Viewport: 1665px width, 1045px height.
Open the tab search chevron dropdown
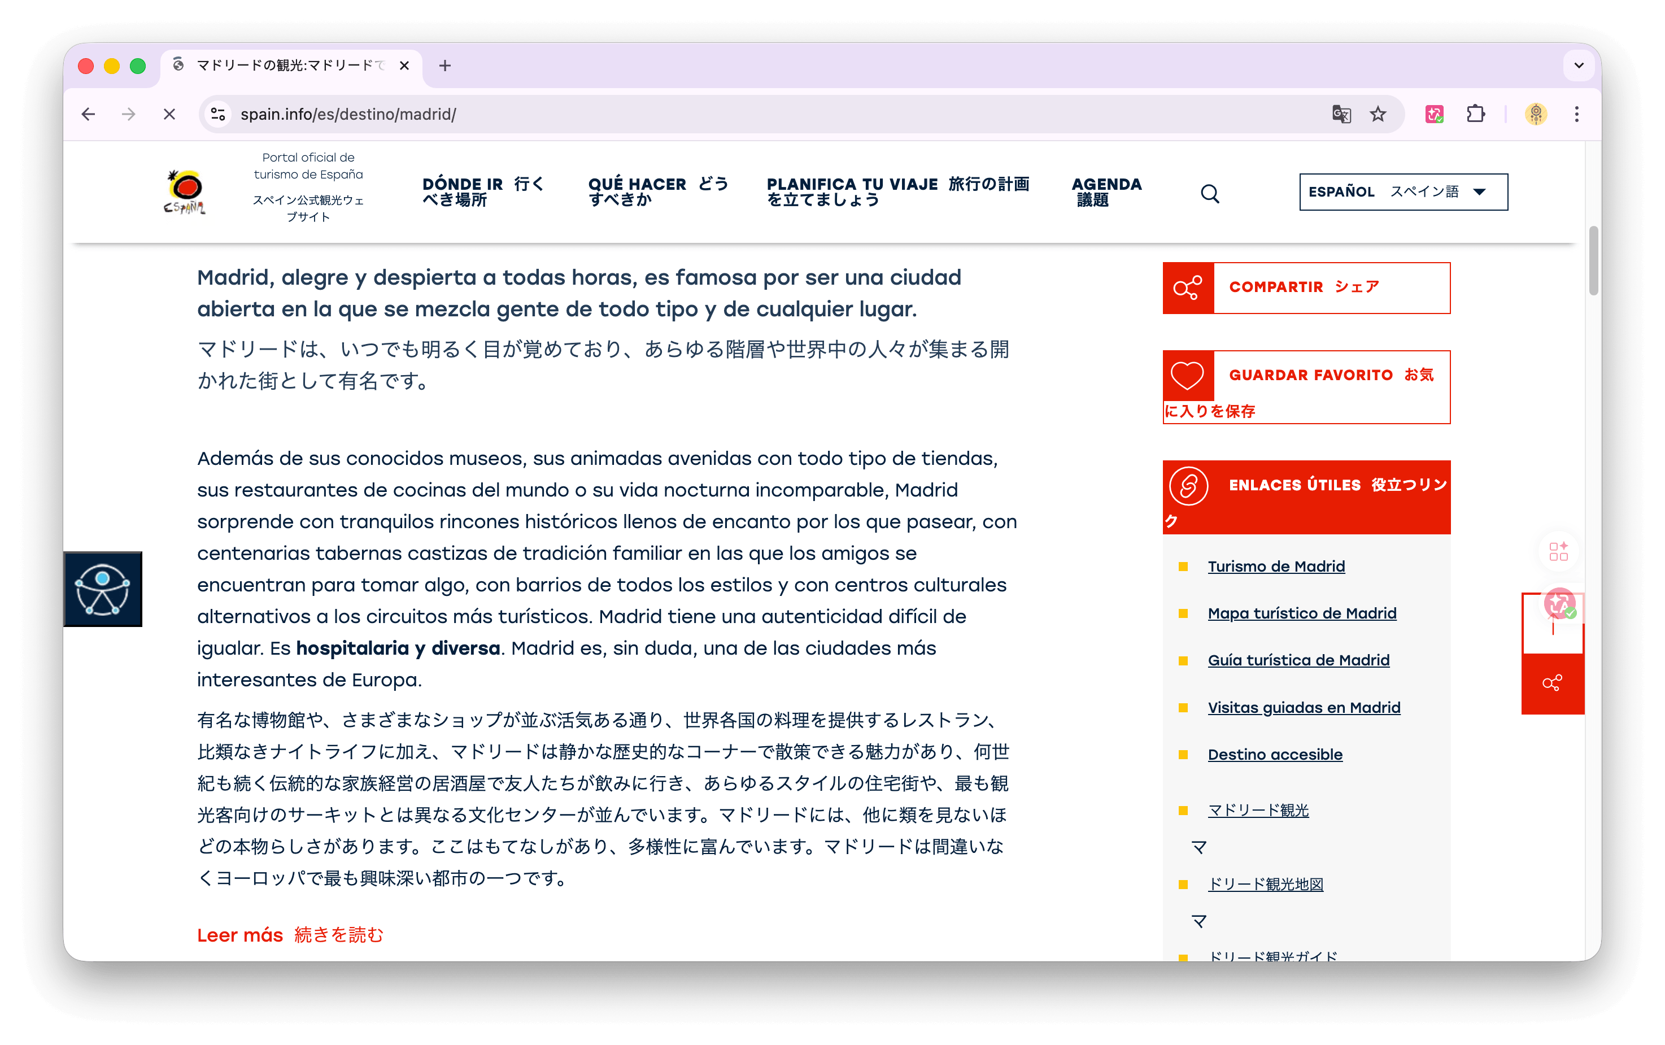pos(1579,66)
